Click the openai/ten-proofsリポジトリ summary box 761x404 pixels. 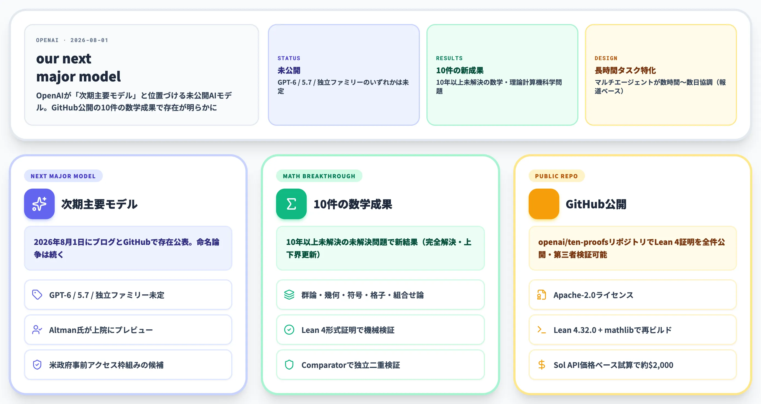[633, 248]
